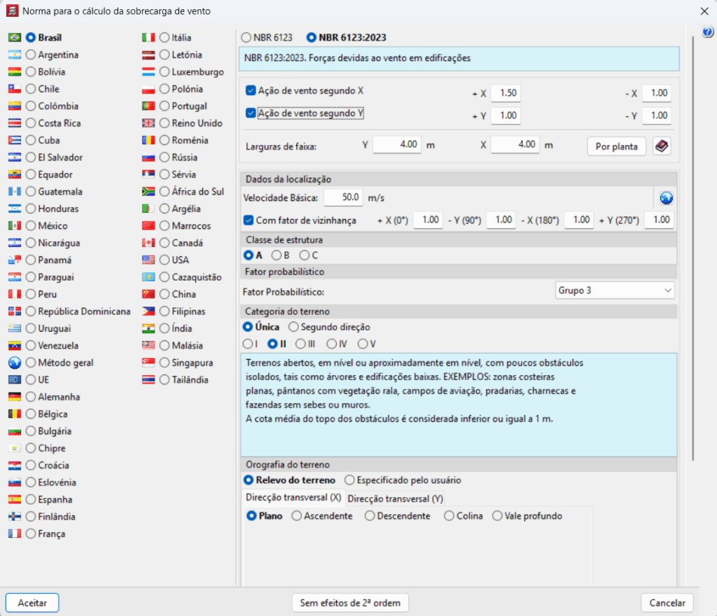Select terrain category III
The width and height of the screenshot is (717, 616).
pyautogui.click(x=300, y=344)
